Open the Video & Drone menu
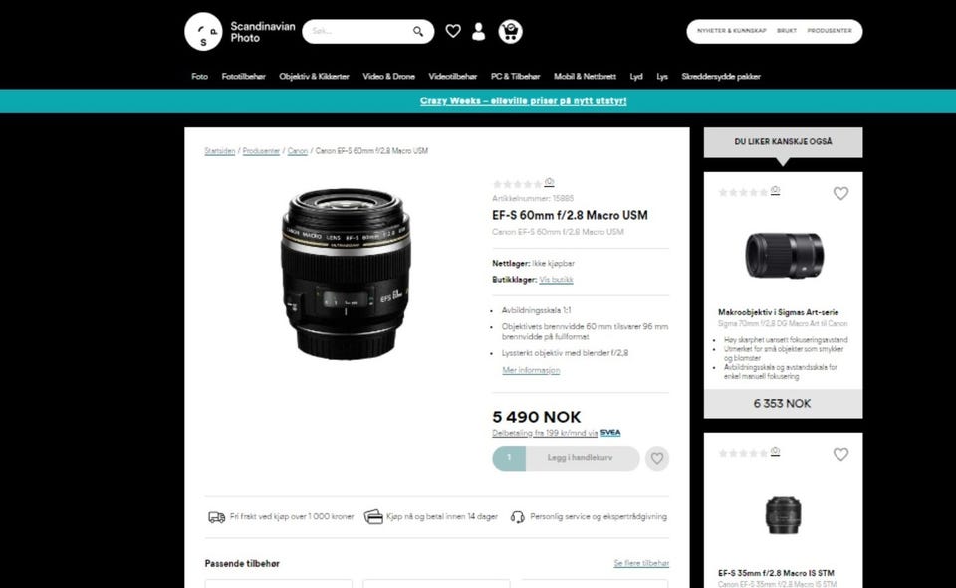956x588 pixels. [x=389, y=77]
